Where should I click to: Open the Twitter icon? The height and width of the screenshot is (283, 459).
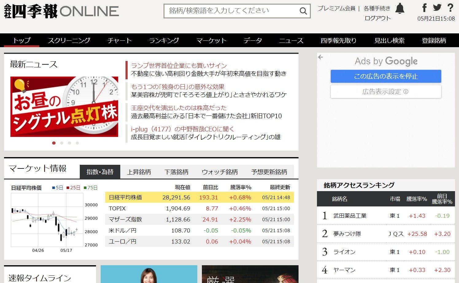pyautogui.click(x=437, y=8)
